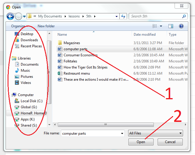Image resolution: width=195 pixels, height=155 pixels.
Task: Click the Change your view icon
Action: tap(155, 26)
